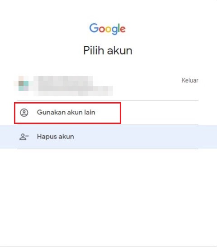Click the Pilih akun heading
217x247 pixels.
(108, 50)
